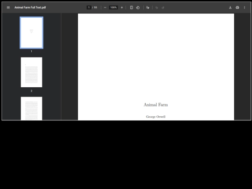252x189 pixels.
Task: Click the page number input field
Action: point(89,7)
